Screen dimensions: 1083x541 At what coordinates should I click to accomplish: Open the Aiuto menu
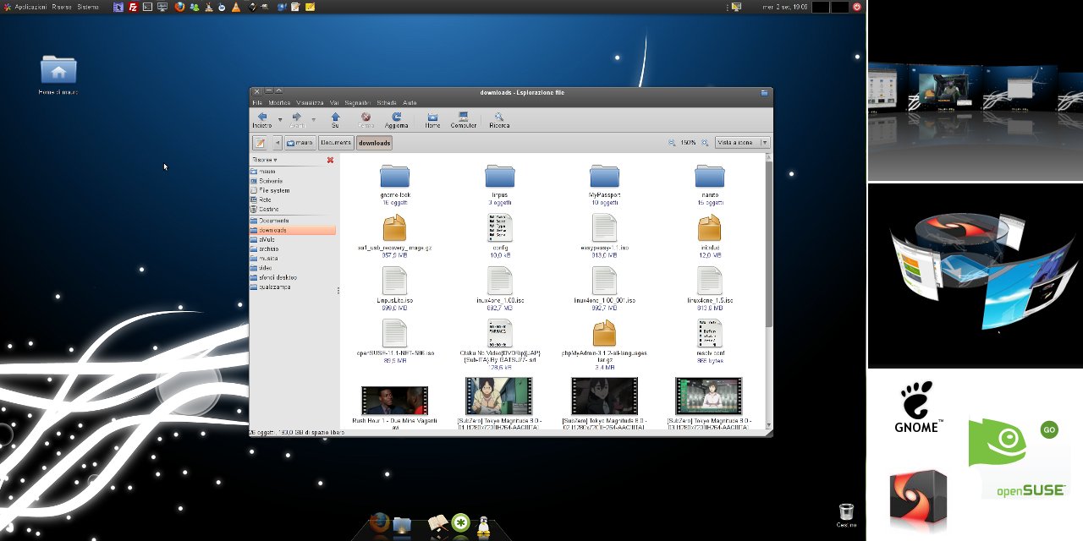(x=410, y=102)
